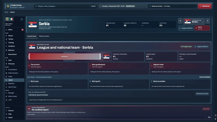
Task: Click the Continue button
Action: click(x=205, y=6)
